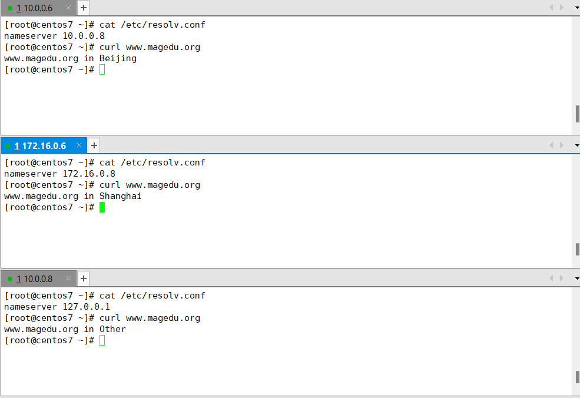Click left tab-scroll arrow in 10.0.0.8 pane
This screenshot has width=580, height=398.
(551, 278)
